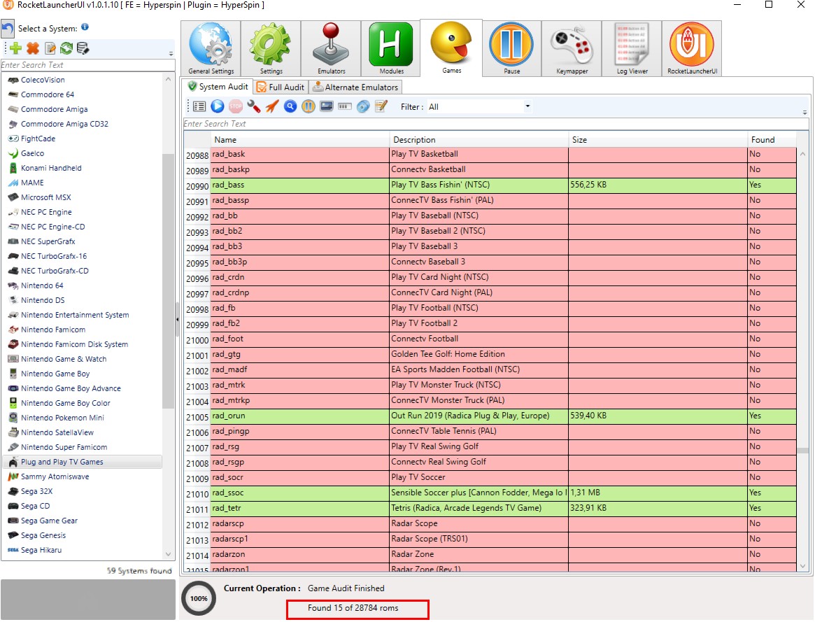Click the green refresh systems icon
Image resolution: width=815 pixels, height=622 pixels.
tap(66, 48)
